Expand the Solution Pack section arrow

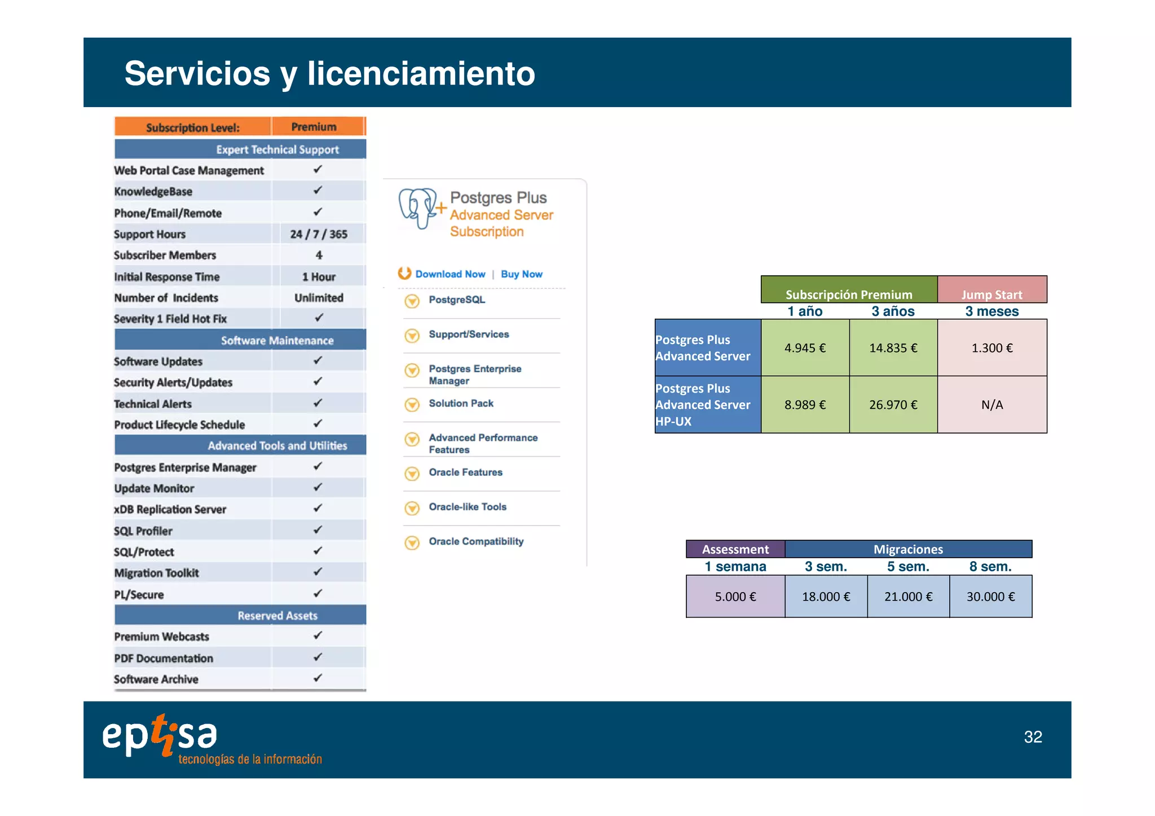pyautogui.click(x=412, y=404)
